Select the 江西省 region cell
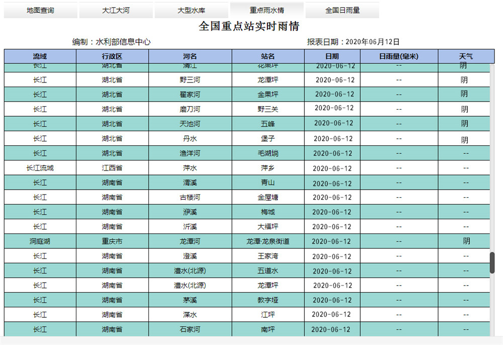The height and width of the screenshot is (345, 503). pyautogui.click(x=112, y=168)
